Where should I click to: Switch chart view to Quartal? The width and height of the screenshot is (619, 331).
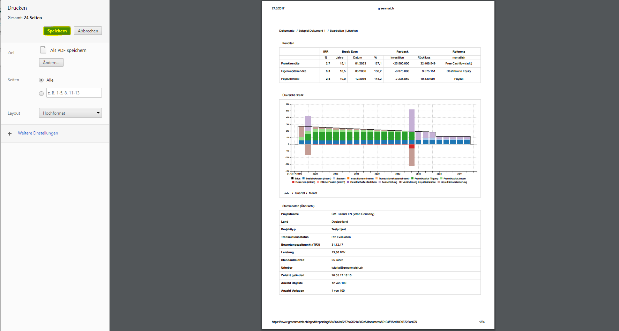pyautogui.click(x=300, y=193)
